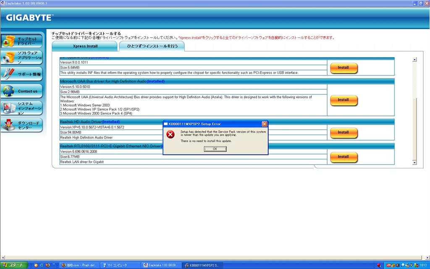This screenshot has height=269, width=430.
Task: Click the Size:6.77MB text
Action: (x=70, y=157)
